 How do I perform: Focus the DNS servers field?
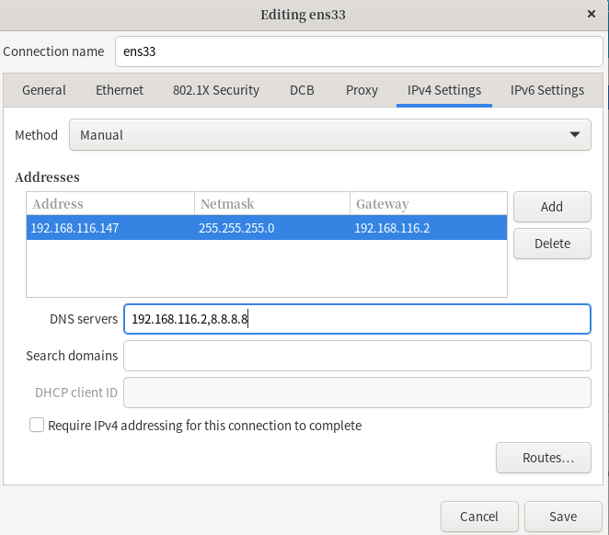coord(357,319)
